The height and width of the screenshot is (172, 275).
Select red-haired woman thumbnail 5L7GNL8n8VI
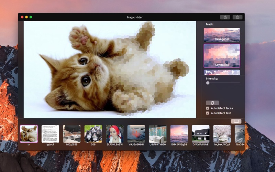(x=115, y=134)
